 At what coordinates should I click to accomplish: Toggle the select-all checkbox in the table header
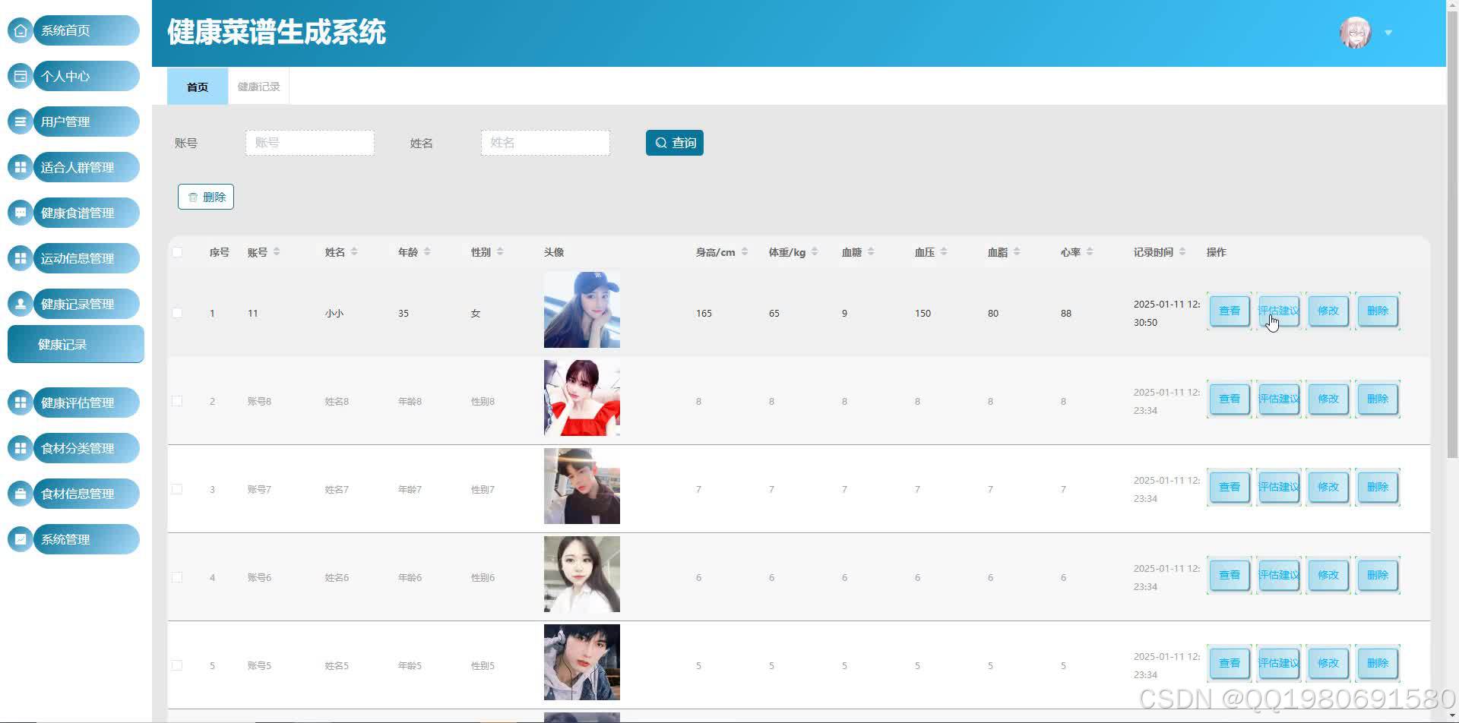177,252
